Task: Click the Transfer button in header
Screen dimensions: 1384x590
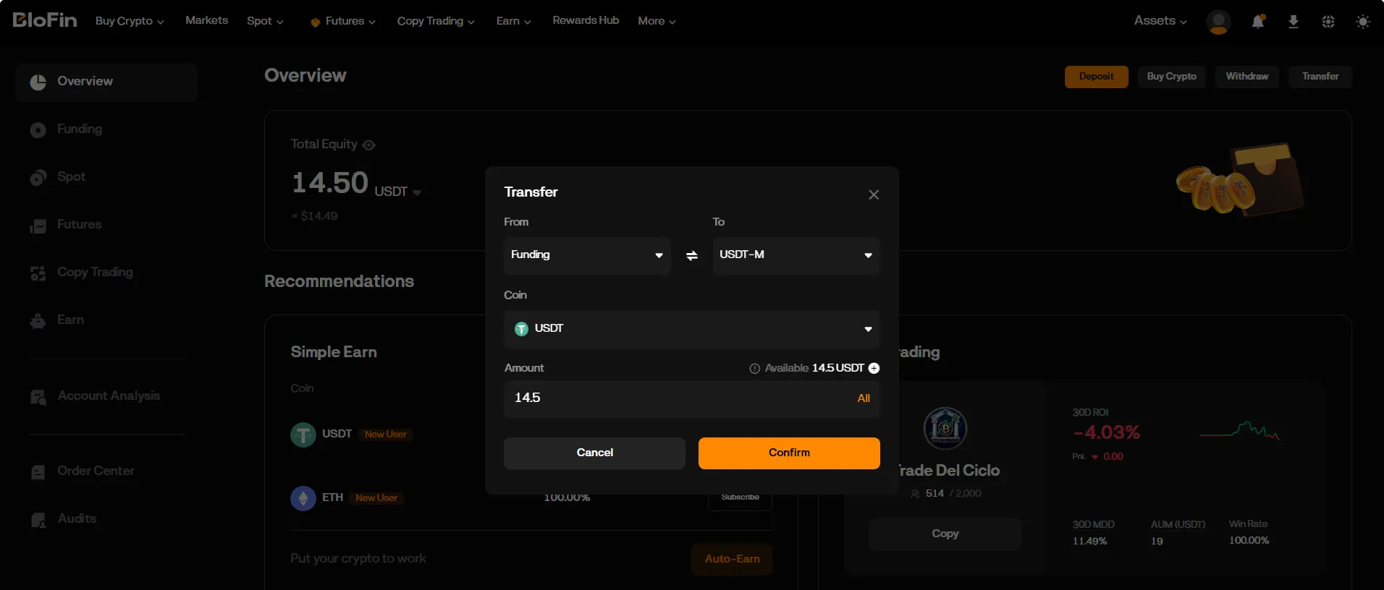Action: pos(1320,77)
